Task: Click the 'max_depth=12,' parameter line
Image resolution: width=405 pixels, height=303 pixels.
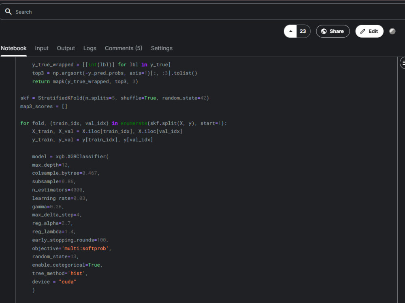Action: click(x=51, y=165)
